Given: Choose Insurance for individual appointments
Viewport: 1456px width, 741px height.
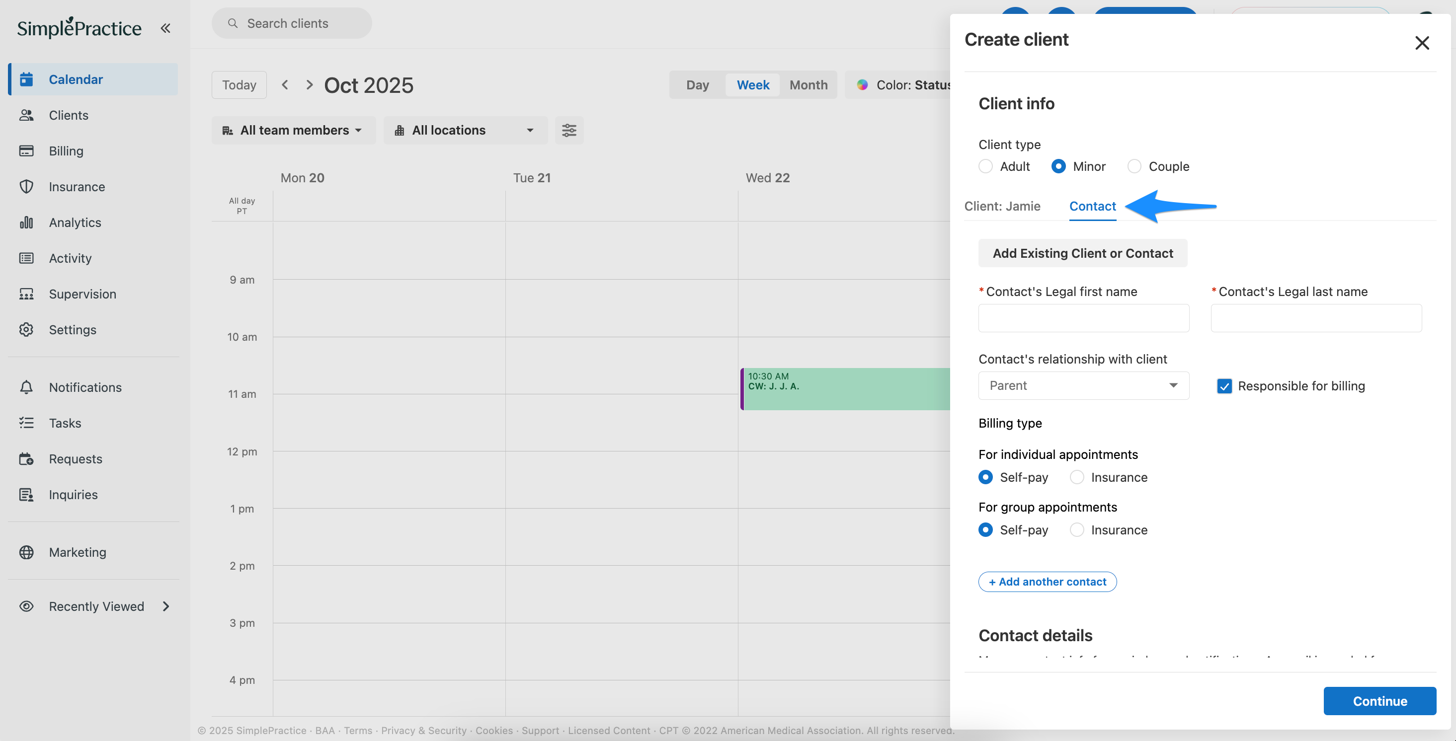Looking at the screenshot, I should (x=1077, y=477).
